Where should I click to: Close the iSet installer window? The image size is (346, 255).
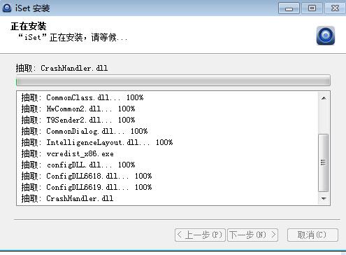click(x=335, y=8)
